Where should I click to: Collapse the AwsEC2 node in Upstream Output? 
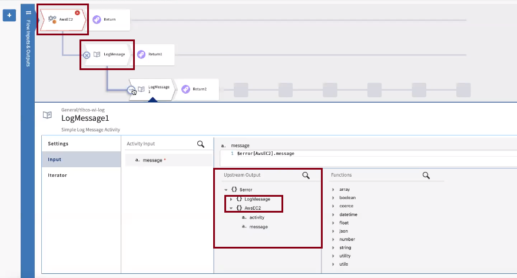[231, 208]
